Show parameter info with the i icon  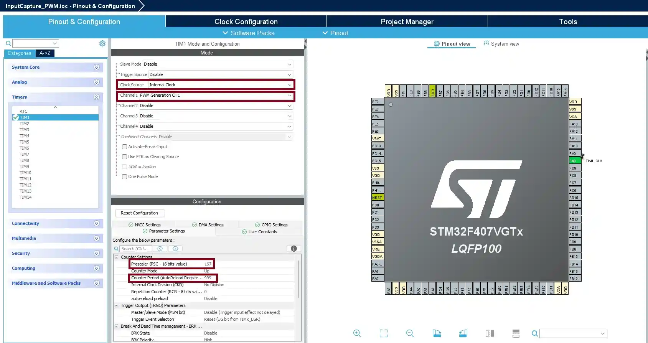294,249
